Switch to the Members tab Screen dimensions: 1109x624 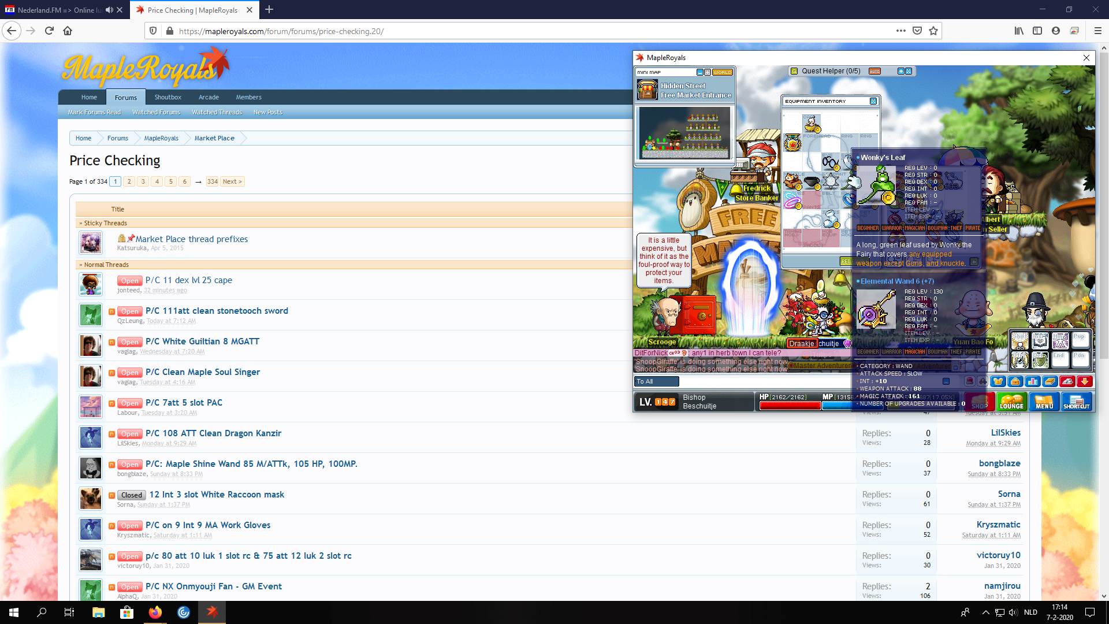(x=248, y=97)
